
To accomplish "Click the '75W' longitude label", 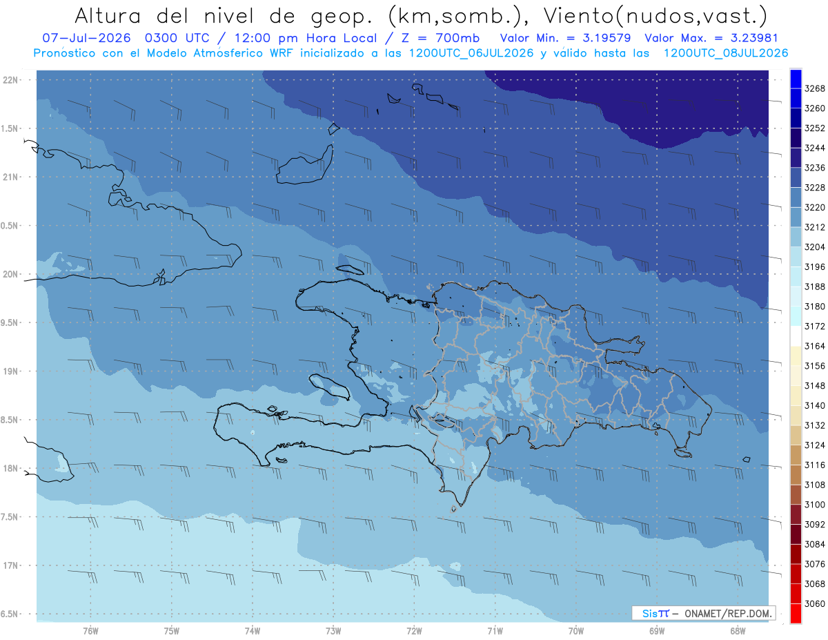I will 172,631.
